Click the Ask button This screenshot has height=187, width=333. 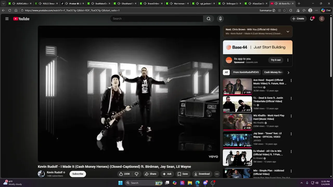167,174
